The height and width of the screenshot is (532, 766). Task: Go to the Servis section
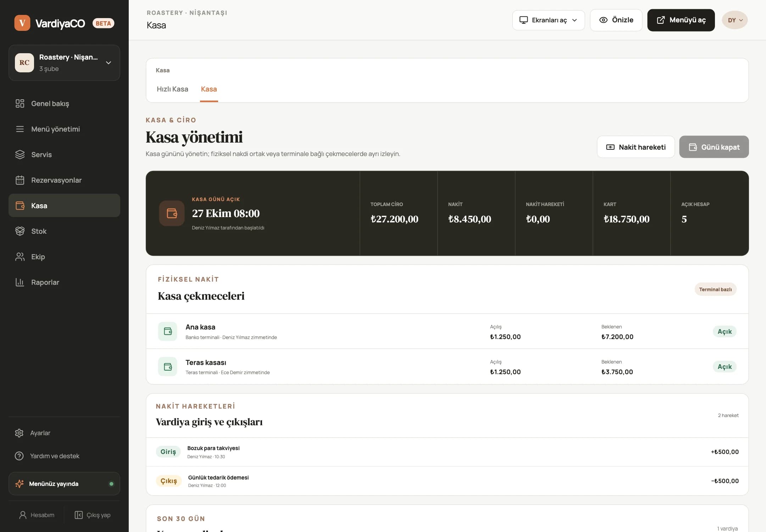click(x=64, y=155)
